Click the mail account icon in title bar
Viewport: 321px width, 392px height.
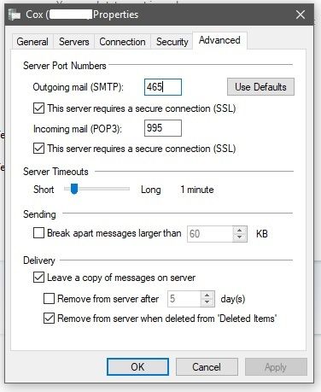pyautogui.click(x=15, y=15)
